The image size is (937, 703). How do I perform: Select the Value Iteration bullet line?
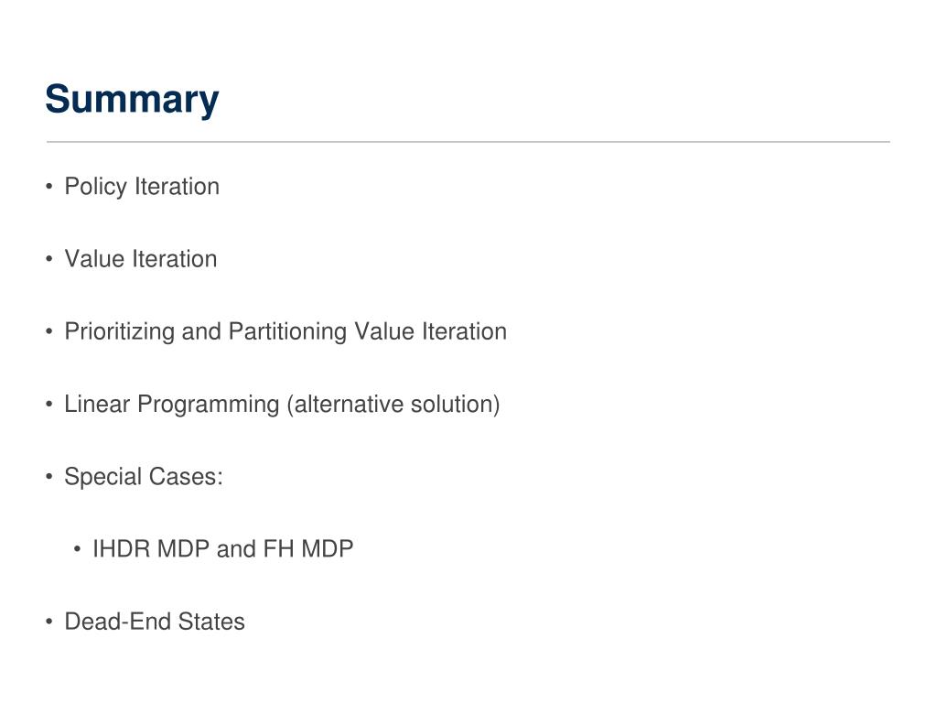141,259
